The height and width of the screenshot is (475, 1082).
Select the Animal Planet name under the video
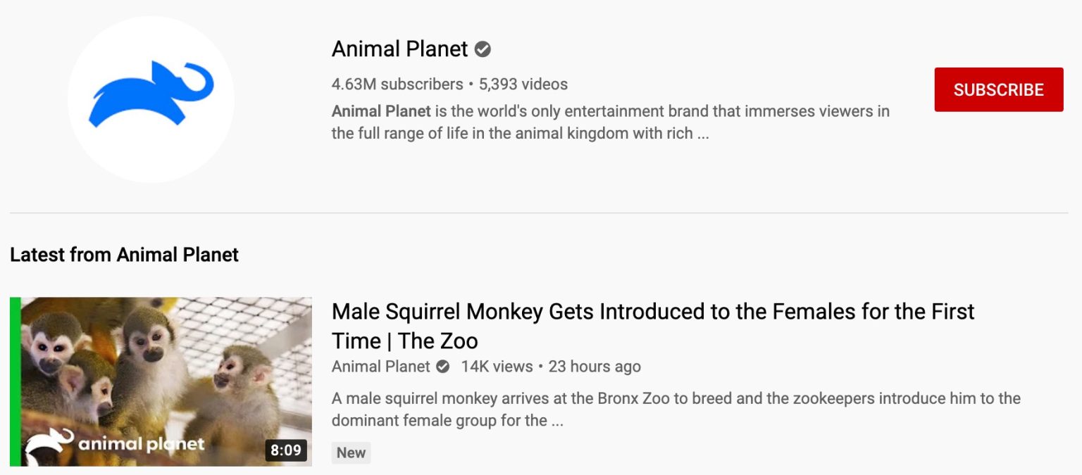[380, 367]
